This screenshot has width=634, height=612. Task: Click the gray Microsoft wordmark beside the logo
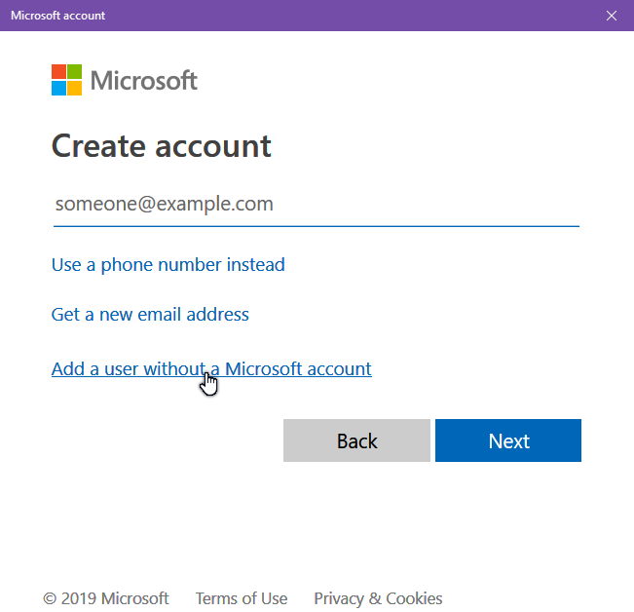pyautogui.click(x=144, y=80)
